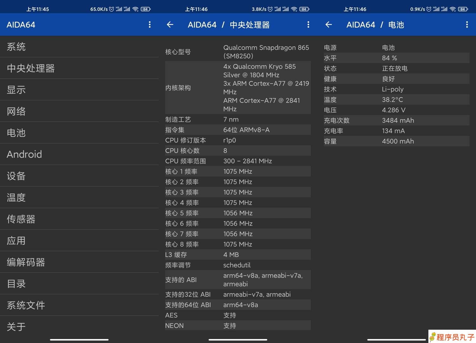Open 系统 category
Viewport: 476px width, 343px height.
(79, 47)
